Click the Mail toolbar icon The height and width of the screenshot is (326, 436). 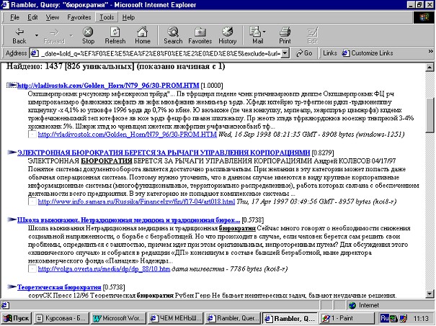[256, 32]
